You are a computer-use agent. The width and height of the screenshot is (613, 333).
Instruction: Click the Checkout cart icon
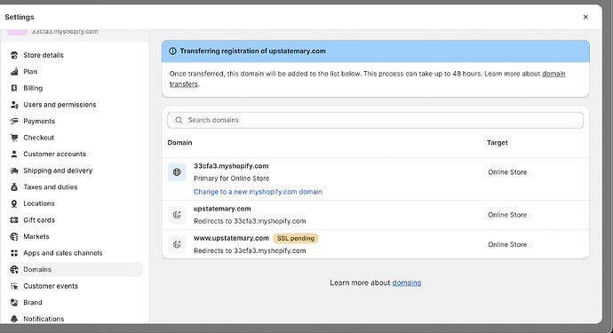pyautogui.click(x=14, y=138)
